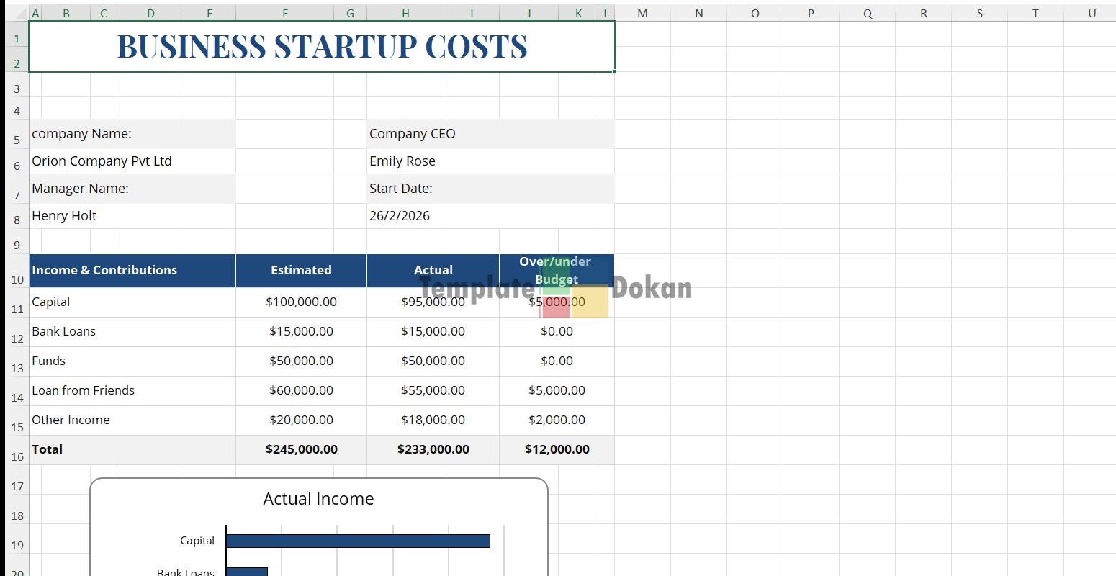The image size is (1116, 576).
Task: Select the Capital bar in the chart
Action: (x=358, y=541)
